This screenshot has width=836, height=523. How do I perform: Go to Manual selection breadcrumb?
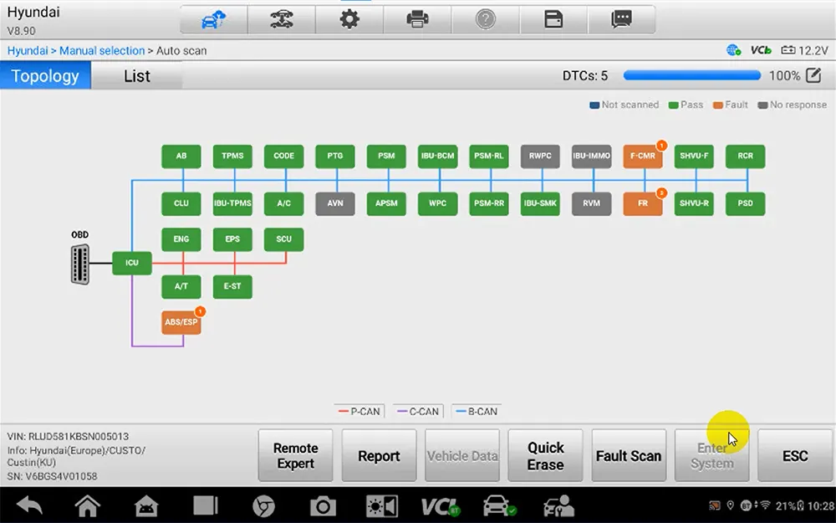pos(102,51)
